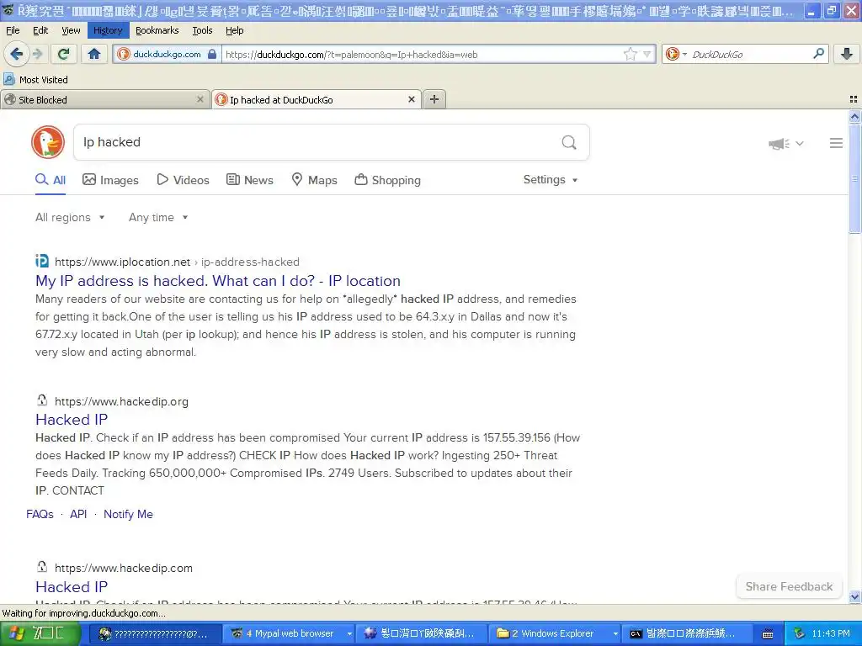Go back with the back arrow button
This screenshot has height=646, width=862.
(x=16, y=54)
